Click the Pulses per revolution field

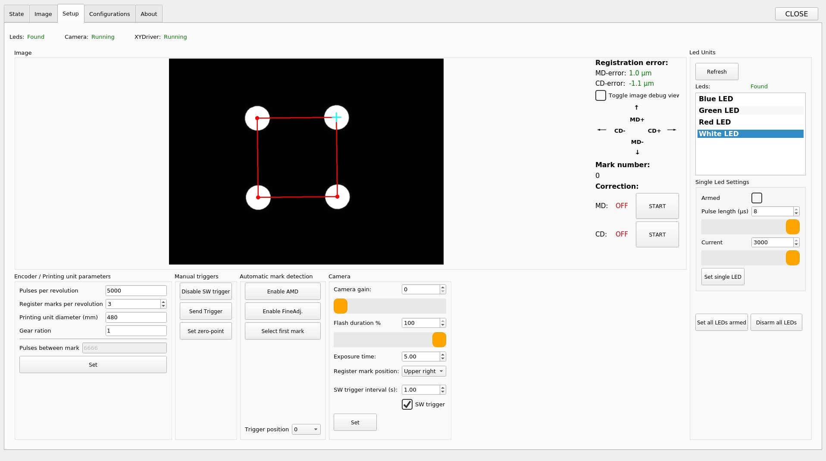[136, 291]
